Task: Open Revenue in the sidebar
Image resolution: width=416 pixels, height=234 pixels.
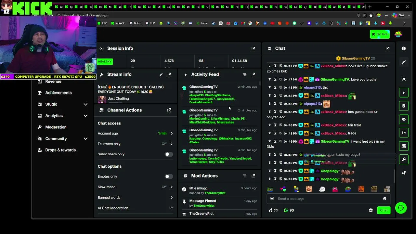Action: tap(53, 82)
